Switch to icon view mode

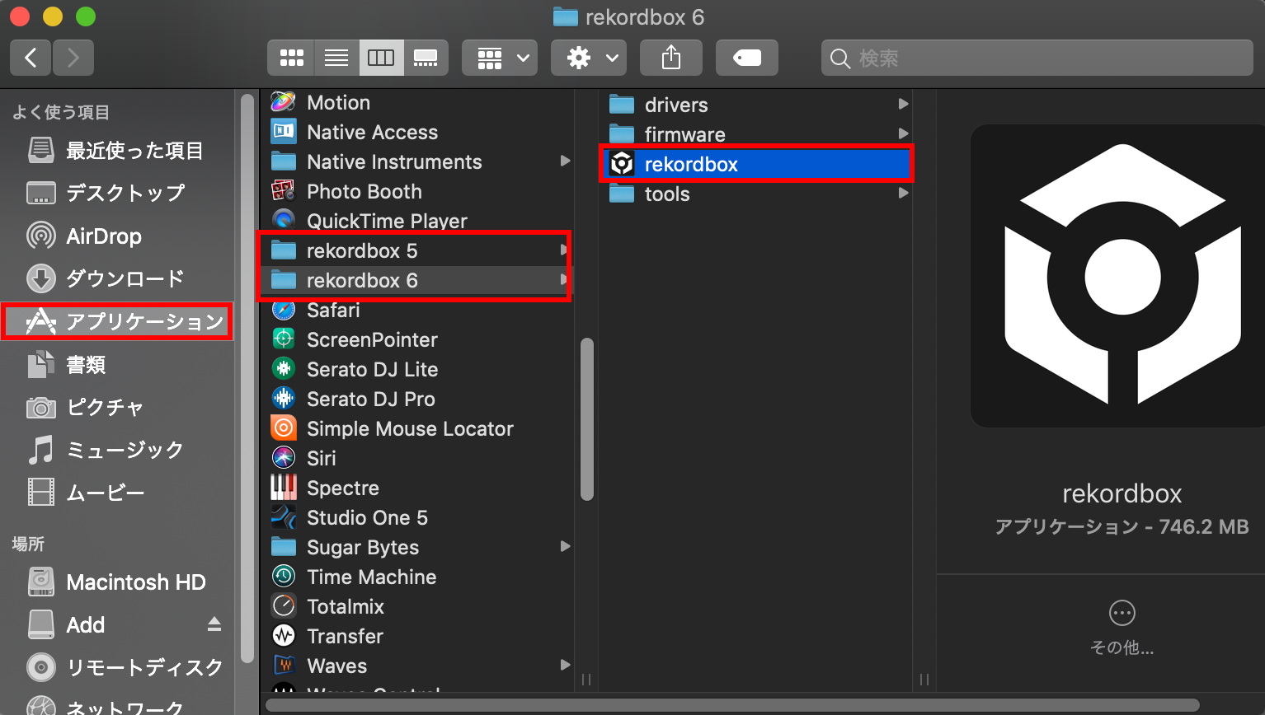(291, 58)
